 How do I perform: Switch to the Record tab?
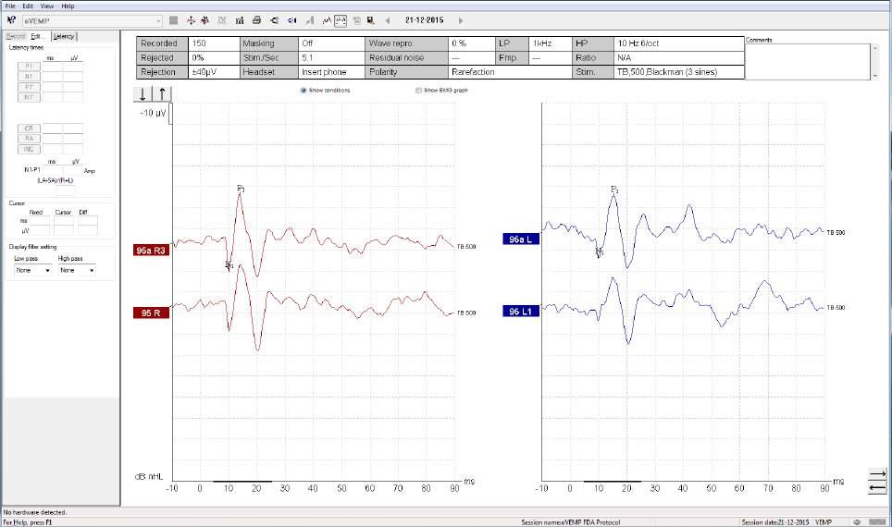pos(16,36)
